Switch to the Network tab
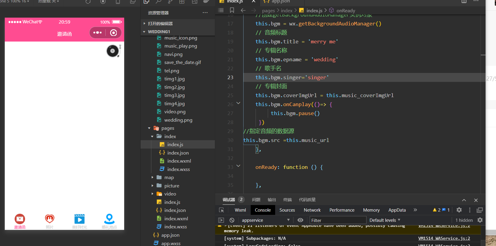Viewport: 496px width, 246px height. tap(312, 210)
